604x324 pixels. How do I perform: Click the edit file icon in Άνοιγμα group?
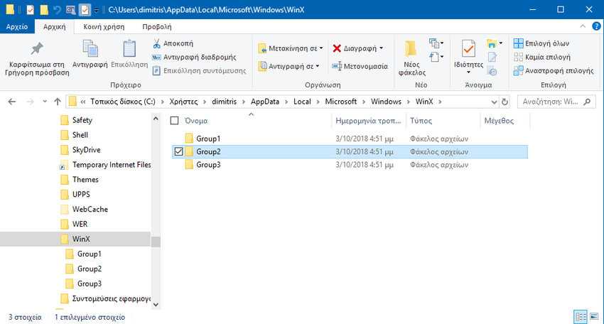492,58
